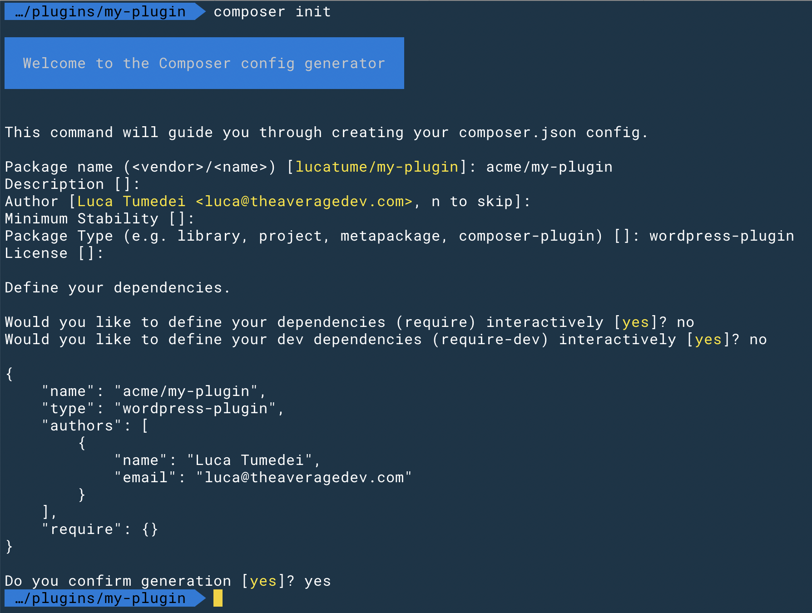Click the powerline arrow after top prompt path

click(201, 11)
